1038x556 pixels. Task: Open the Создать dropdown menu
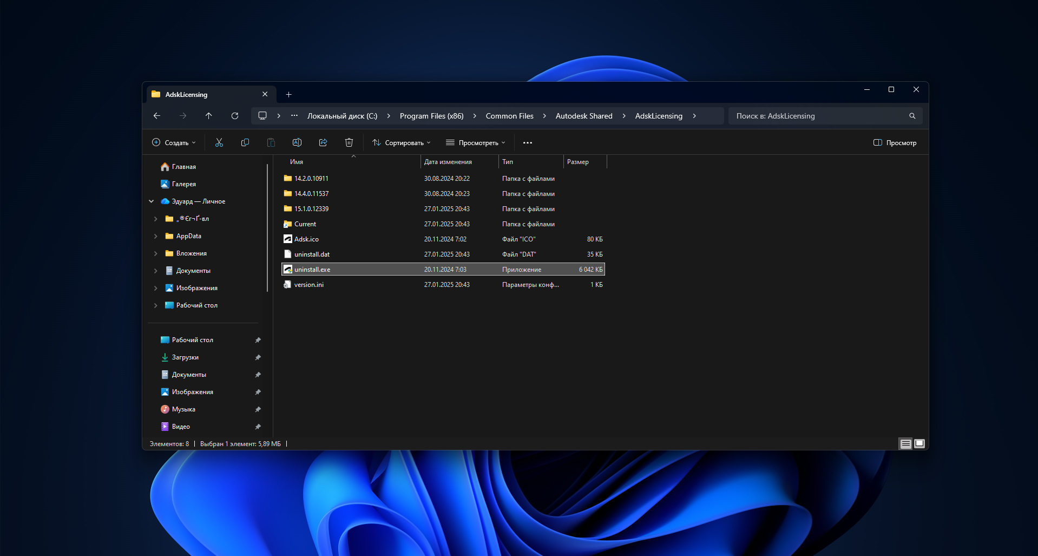pyautogui.click(x=174, y=143)
